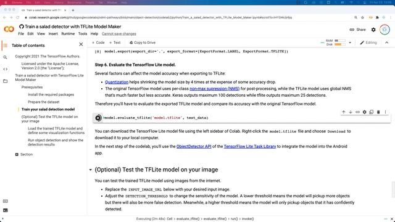Go to Optional Test the TFLite model entry
The height and width of the screenshot is (222, 395).
point(49,119)
